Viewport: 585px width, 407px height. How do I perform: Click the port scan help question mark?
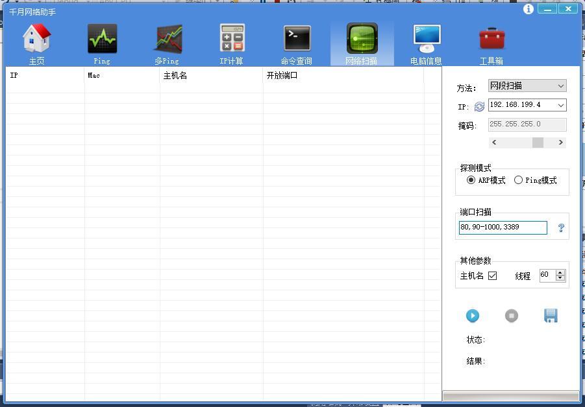coord(561,228)
